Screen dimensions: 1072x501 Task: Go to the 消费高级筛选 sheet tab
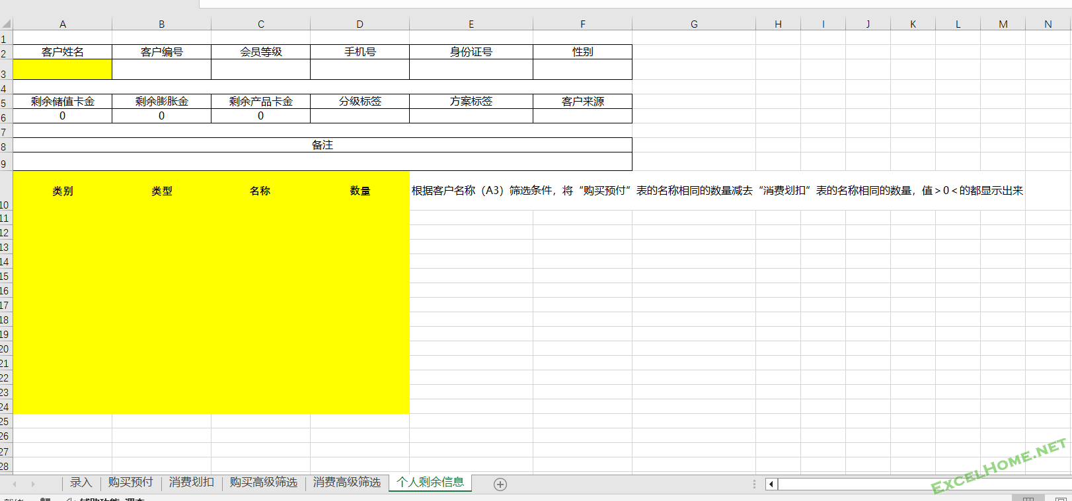pyautogui.click(x=346, y=483)
